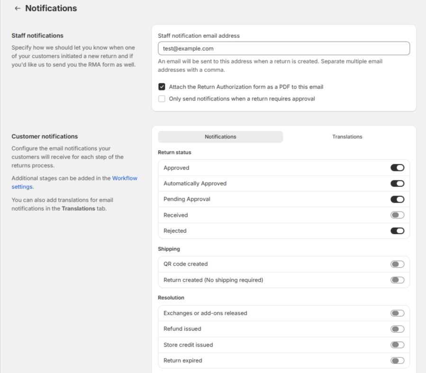Open the Workflow settings link
The height and width of the screenshot is (373, 426).
[124, 178]
